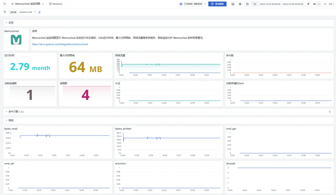This screenshot has height=195, width=336.
Task: Click the 添加图表 button
Action: click(217, 4)
